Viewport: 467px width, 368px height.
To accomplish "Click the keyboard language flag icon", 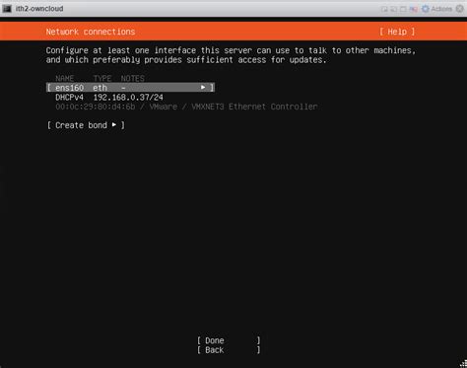I will pos(413,9).
